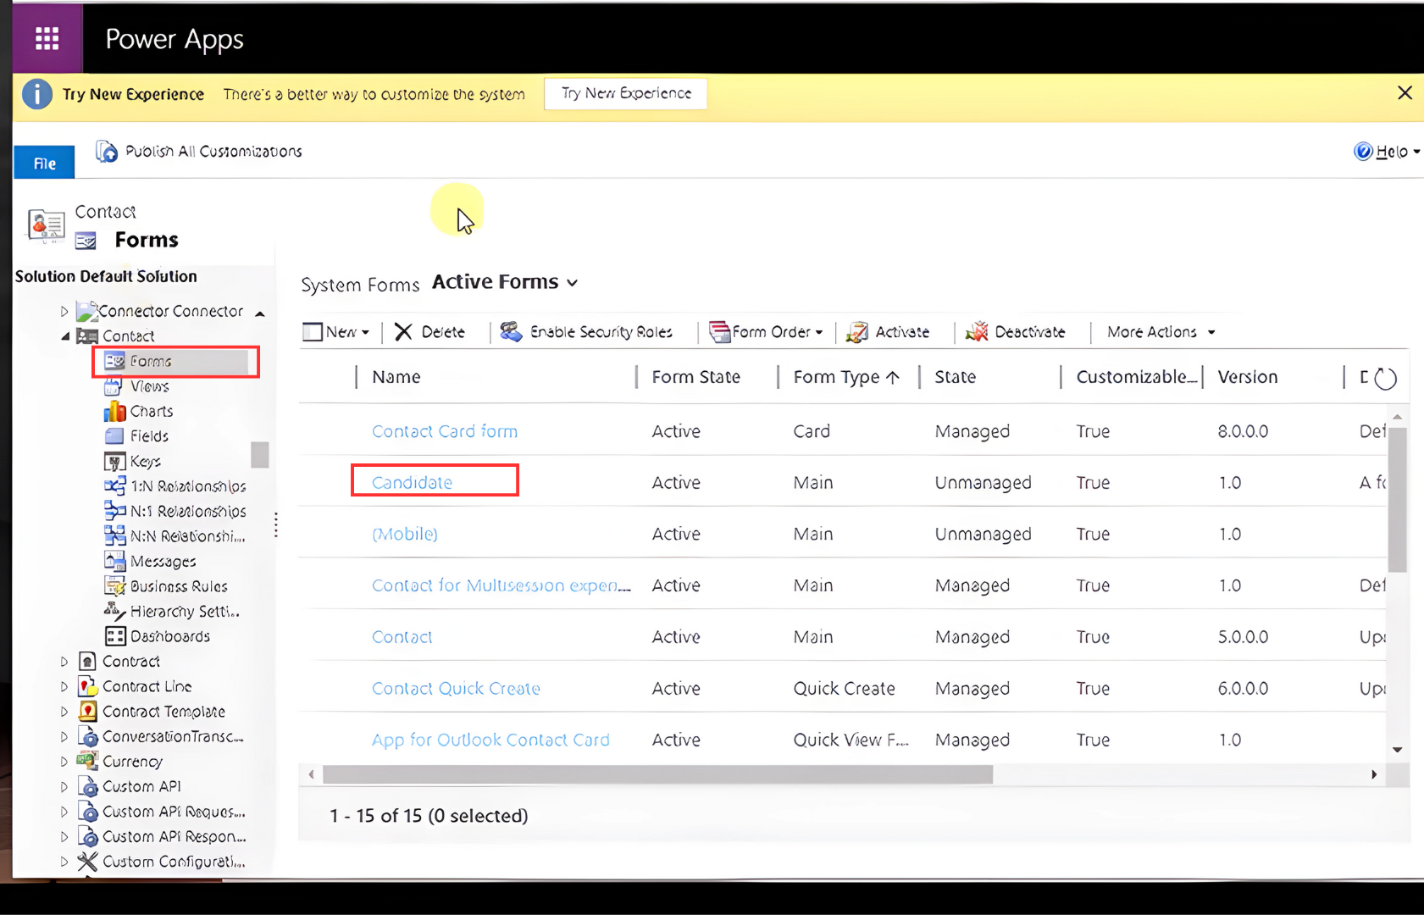Screen dimensions: 1424x915
Task: Open the (Mobile) form link
Action: (x=404, y=534)
